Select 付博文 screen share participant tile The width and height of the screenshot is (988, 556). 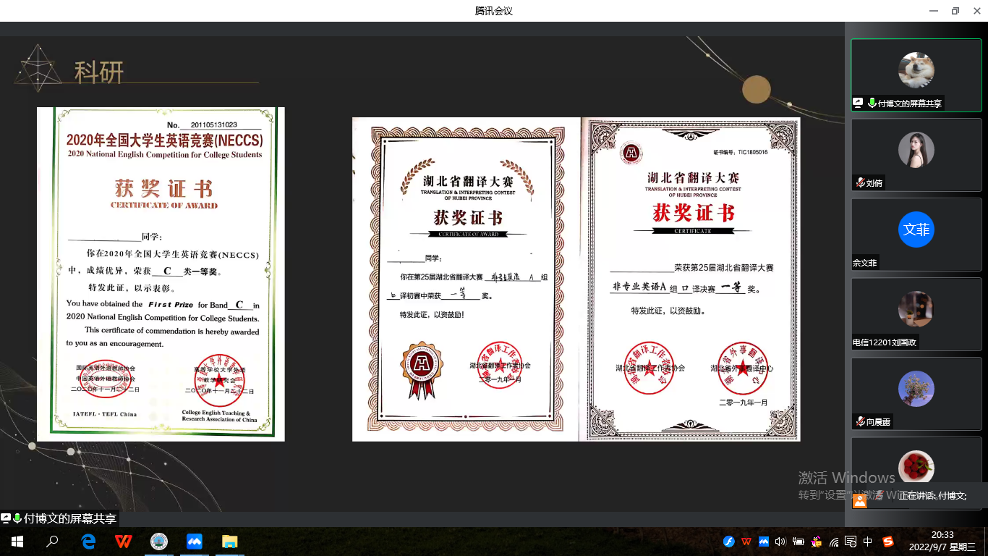tap(916, 75)
